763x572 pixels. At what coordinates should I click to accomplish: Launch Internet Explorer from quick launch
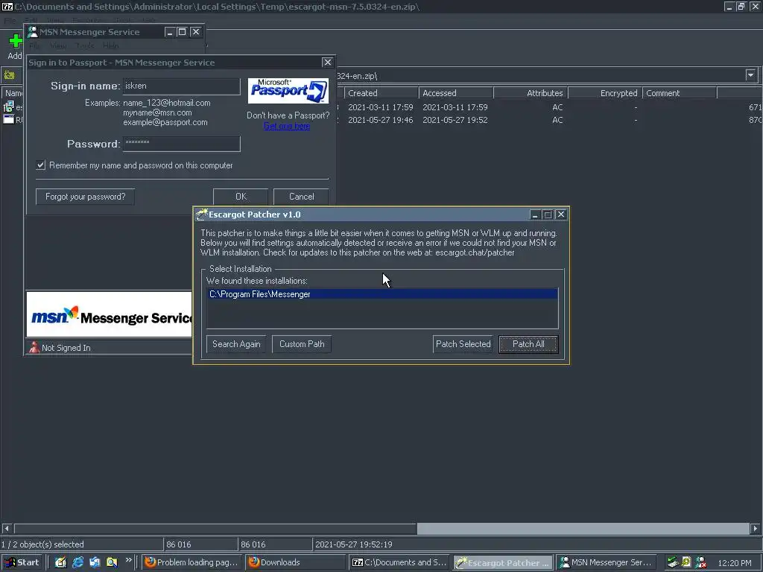tap(77, 562)
